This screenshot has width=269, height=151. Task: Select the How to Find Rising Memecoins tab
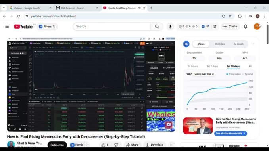122,8
